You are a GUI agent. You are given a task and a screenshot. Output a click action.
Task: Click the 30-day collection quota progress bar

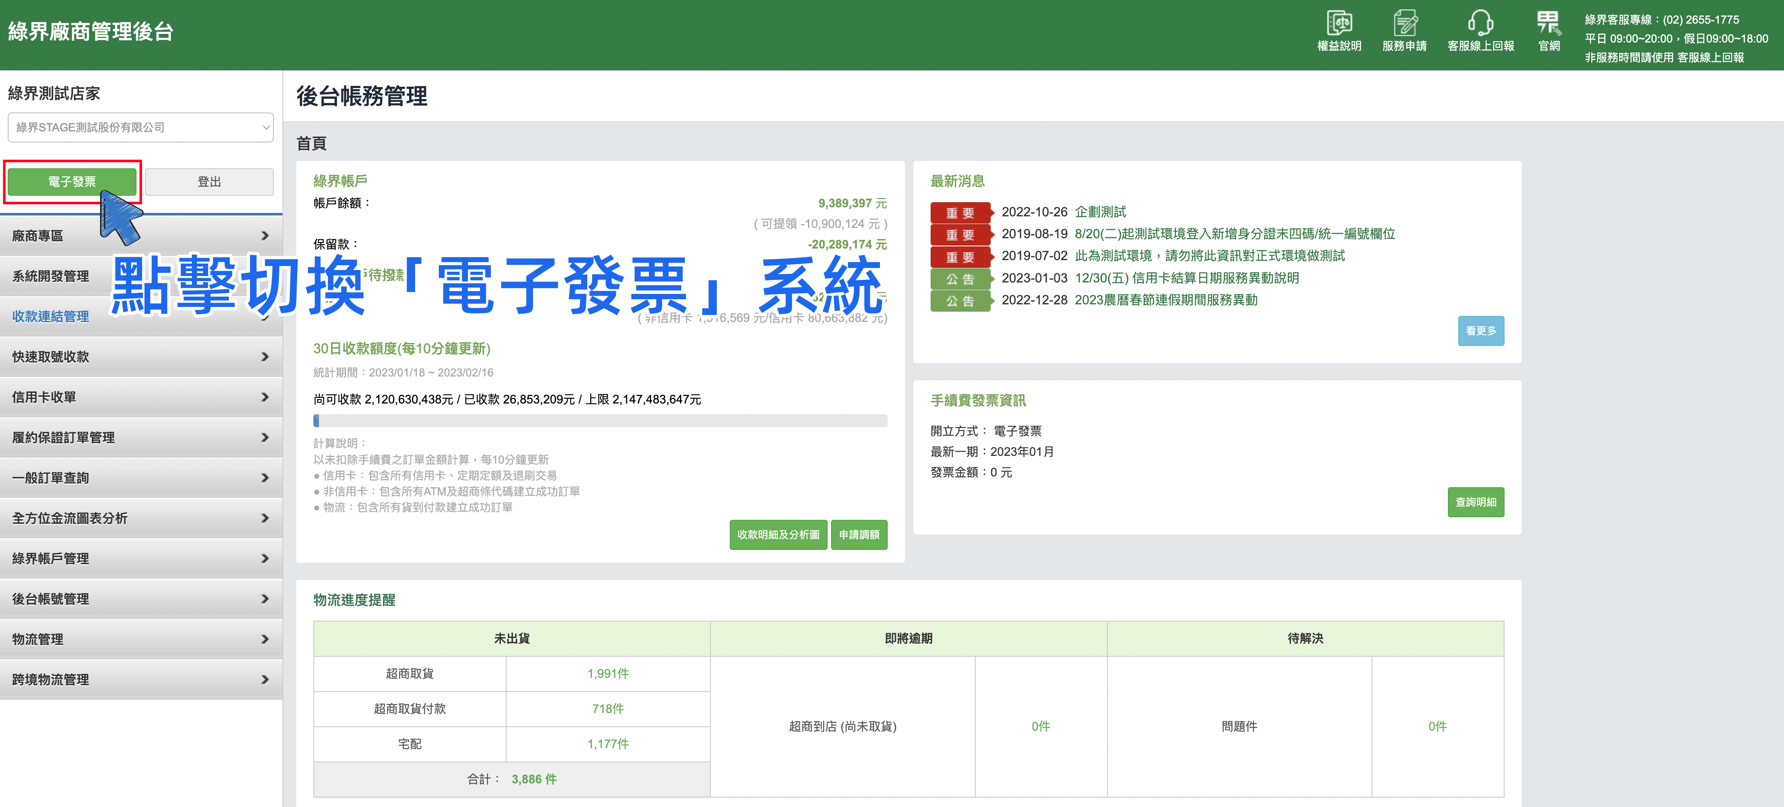point(600,421)
